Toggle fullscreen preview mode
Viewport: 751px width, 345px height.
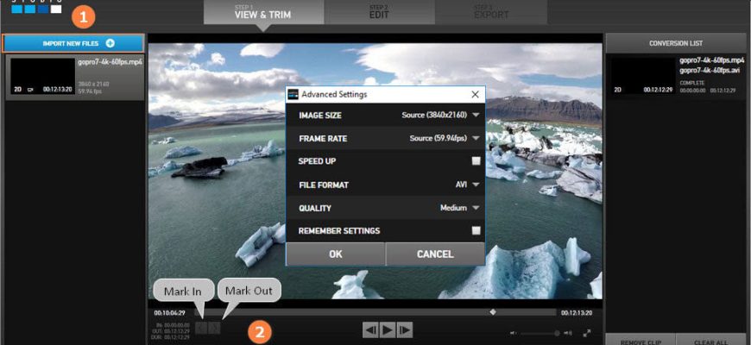click(x=587, y=333)
